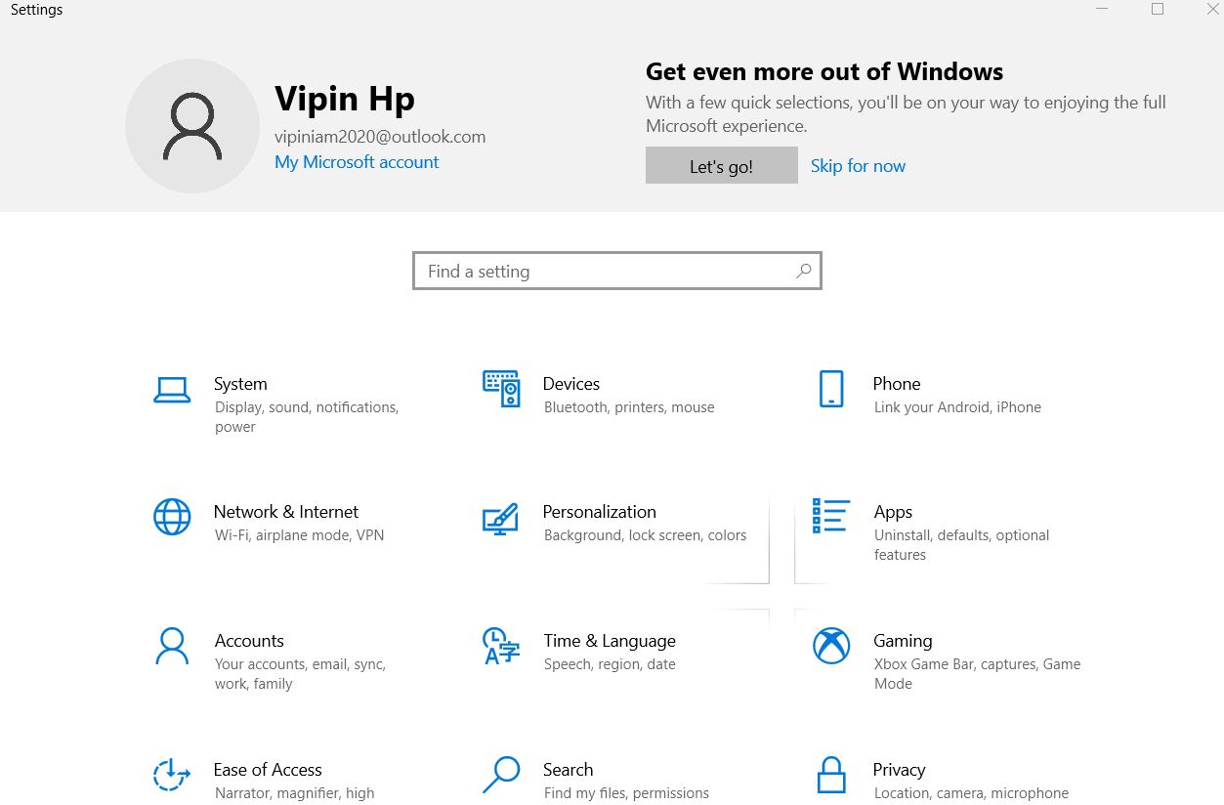Select the Phone handset icon
Viewport: 1224px width, 805px height.
click(831, 388)
